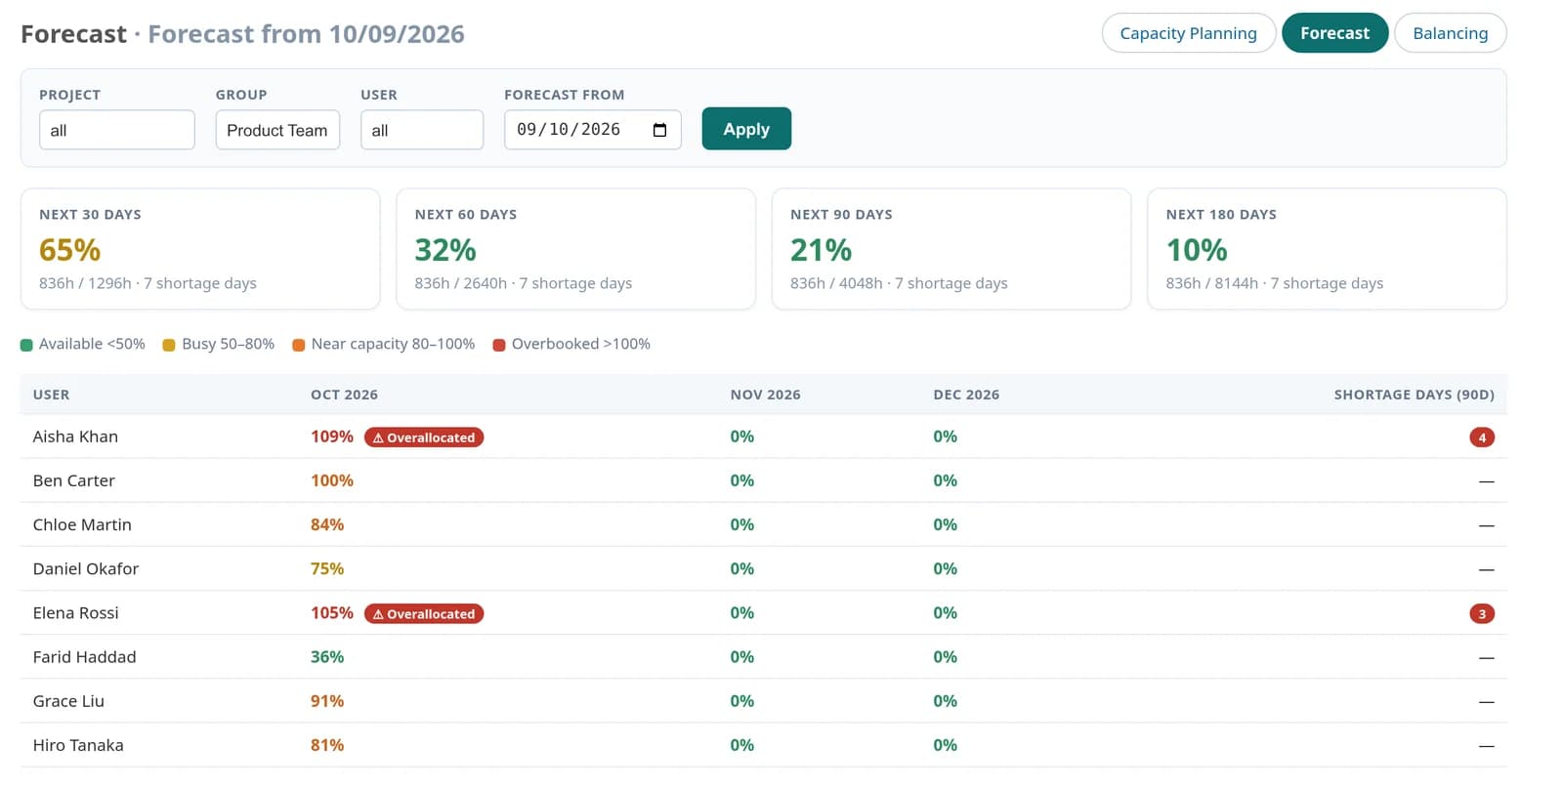The width and height of the screenshot is (1563, 790).
Task: Click the name Chloe Martin
Action: [x=82, y=524]
